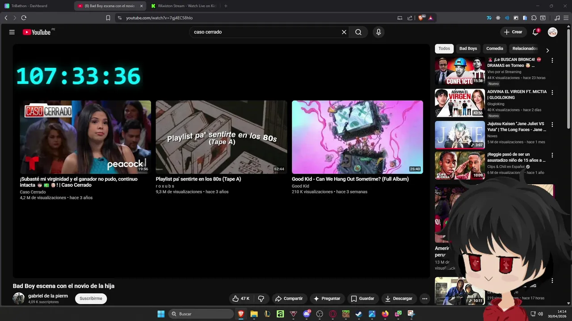Bookmark this page in the address bar
The height and width of the screenshot is (321, 572).
click(108, 18)
